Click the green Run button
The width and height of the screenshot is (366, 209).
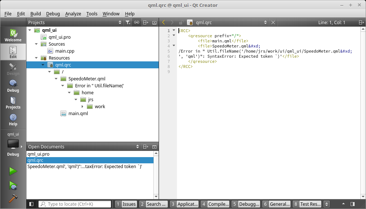point(13,171)
